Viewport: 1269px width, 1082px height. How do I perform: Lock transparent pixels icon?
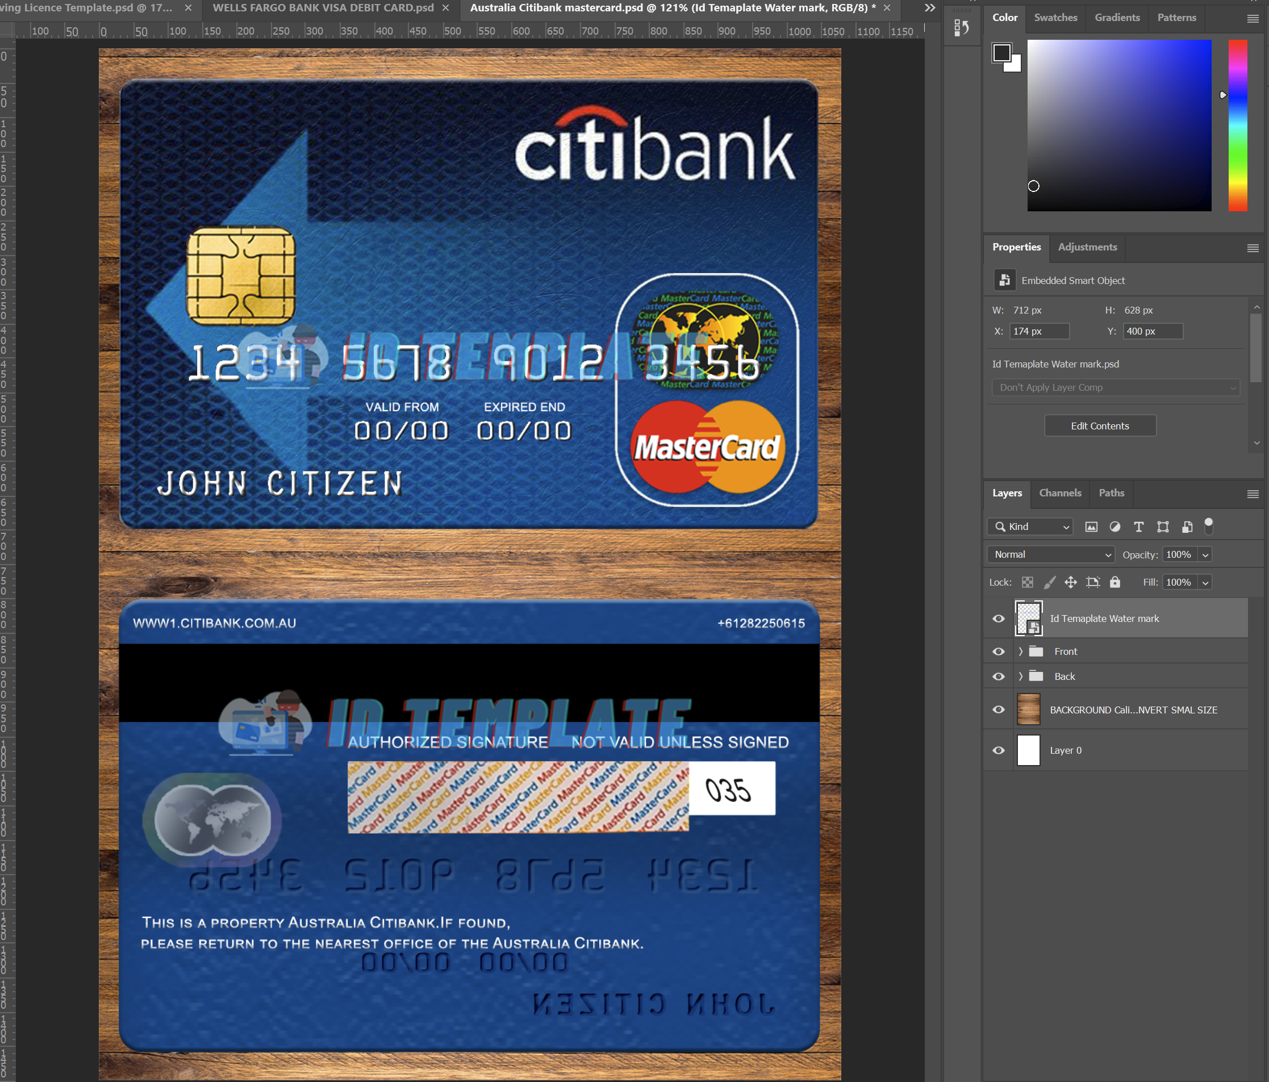pos(1028,582)
